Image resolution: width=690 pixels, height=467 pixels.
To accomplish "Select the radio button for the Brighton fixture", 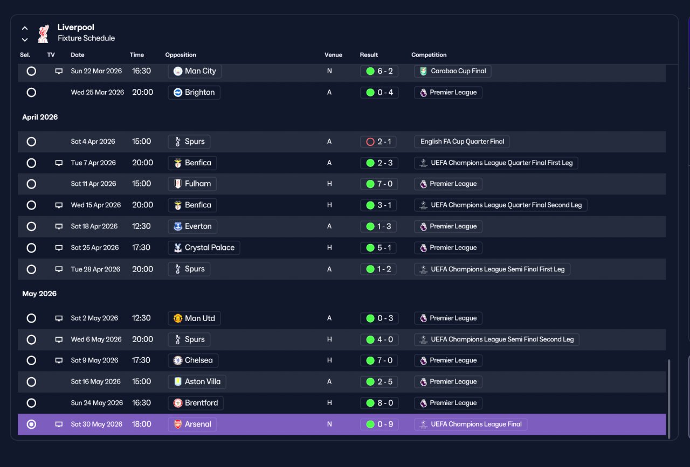I will (31, 93).
